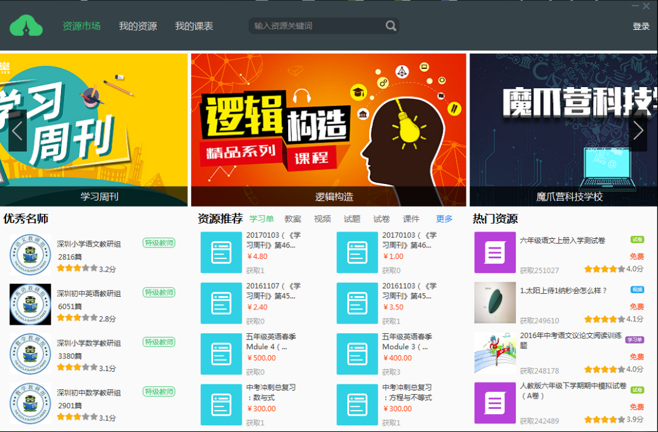
Task: Click the magnifier search icon
Action: [x=391, y=26]
